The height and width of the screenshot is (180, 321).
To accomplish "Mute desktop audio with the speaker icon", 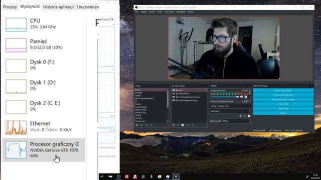I will [242, 96].
